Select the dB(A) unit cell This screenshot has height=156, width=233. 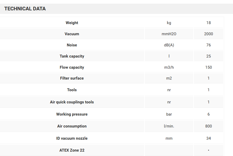tap(169, 45)
